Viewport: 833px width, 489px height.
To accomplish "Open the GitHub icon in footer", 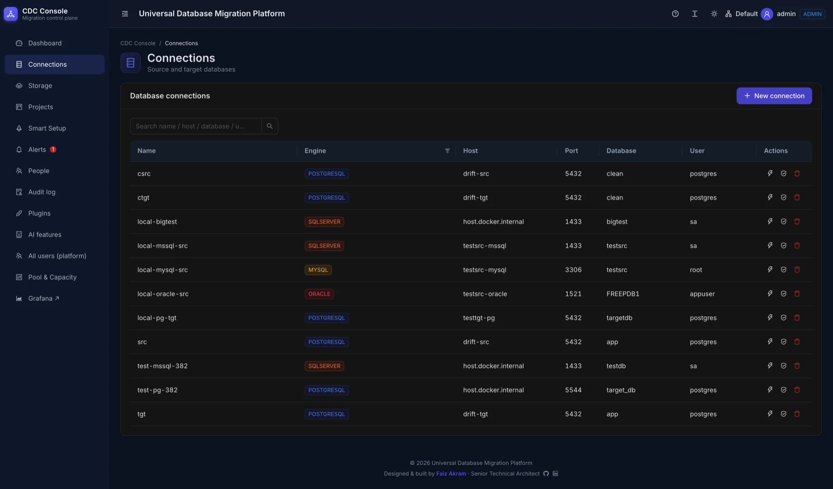I will click(546, 474).
